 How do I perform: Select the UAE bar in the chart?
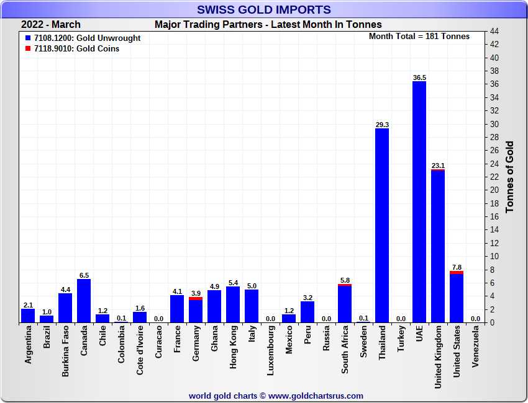419,201
